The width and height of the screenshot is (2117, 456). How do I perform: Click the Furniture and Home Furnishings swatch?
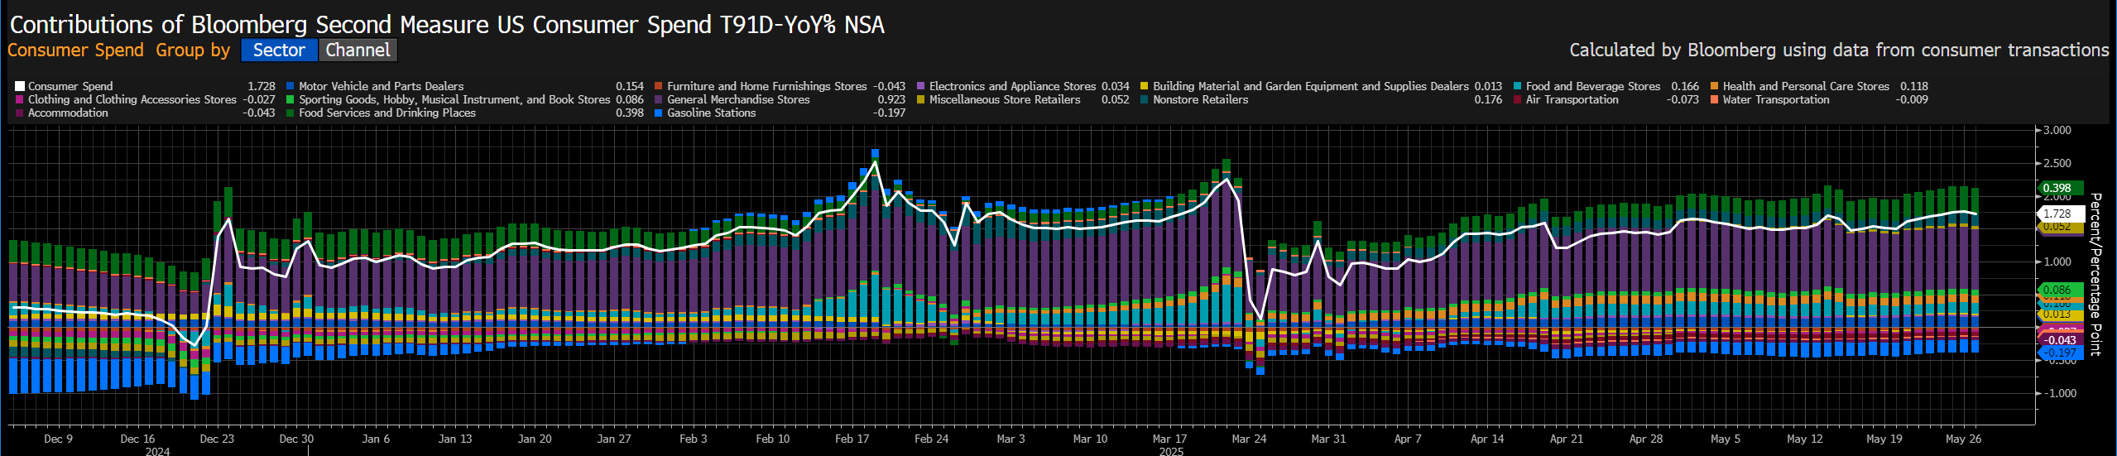[659, 86]
